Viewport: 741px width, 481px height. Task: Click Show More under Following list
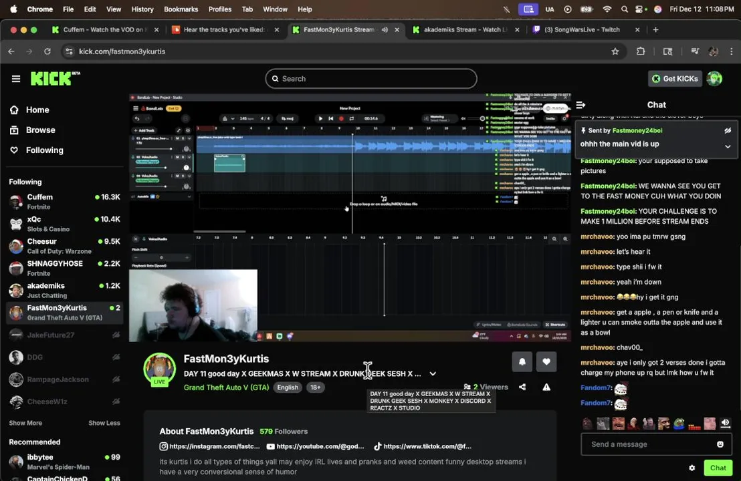pyautogui.click(x=25, y=423)
